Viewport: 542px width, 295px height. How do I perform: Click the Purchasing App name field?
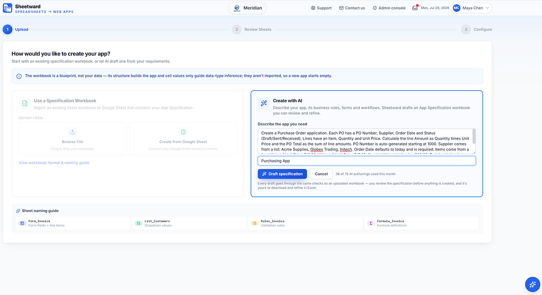[x=367, y=161]
